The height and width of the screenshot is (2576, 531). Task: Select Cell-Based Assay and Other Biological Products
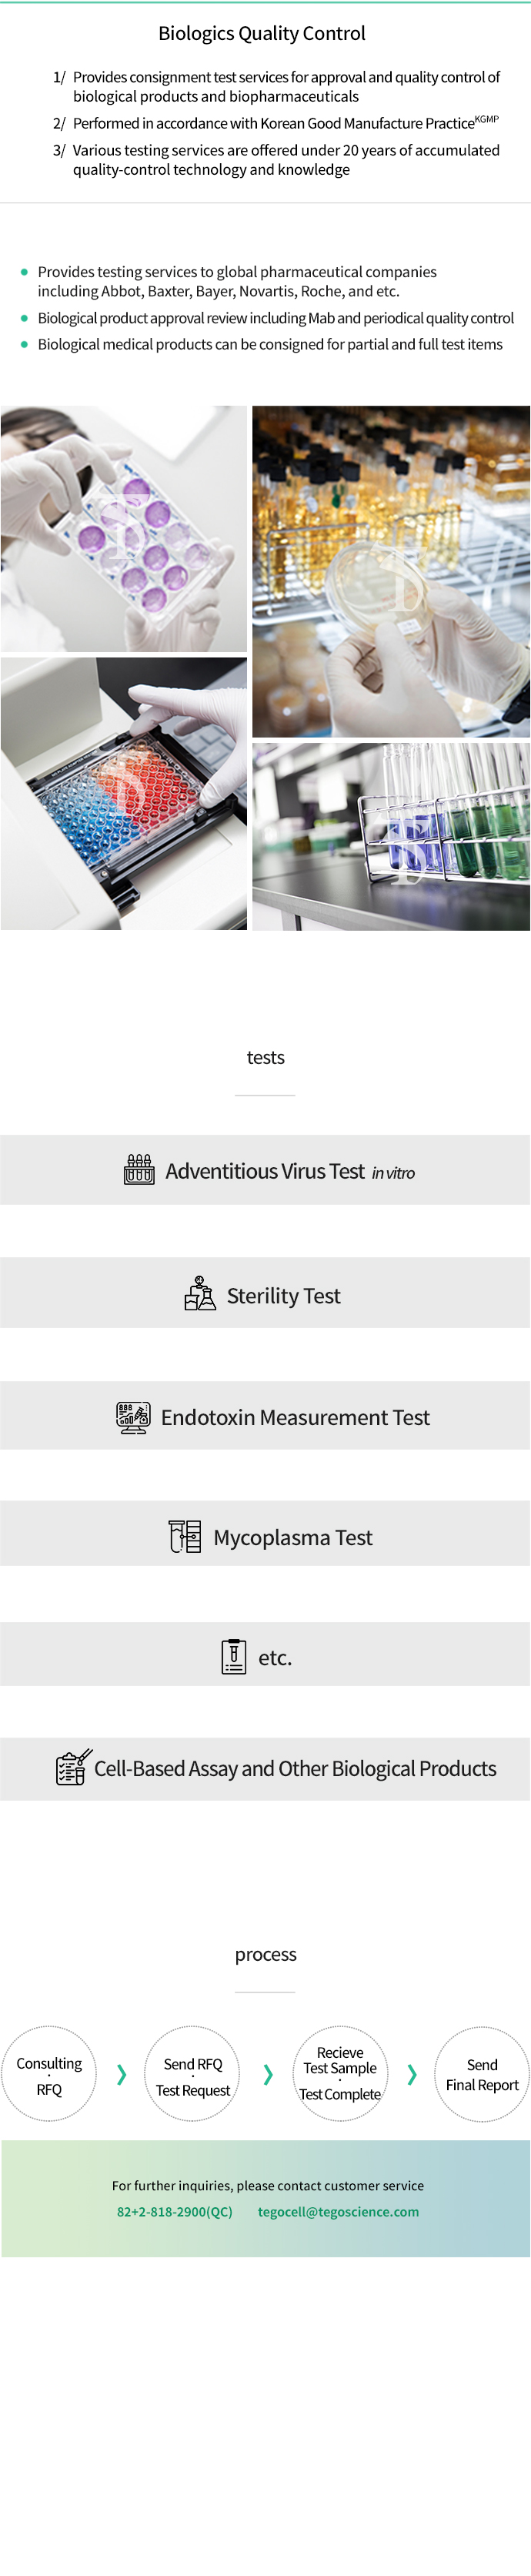click(265, 1767)
